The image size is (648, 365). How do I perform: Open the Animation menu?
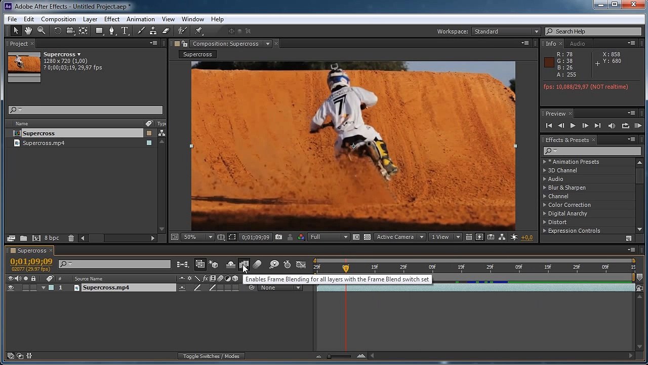[141, 19]
